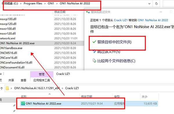174x114 pixels.
Task: Choose 跳过该文件(S) option in dialog
Action: coord(109,52)
